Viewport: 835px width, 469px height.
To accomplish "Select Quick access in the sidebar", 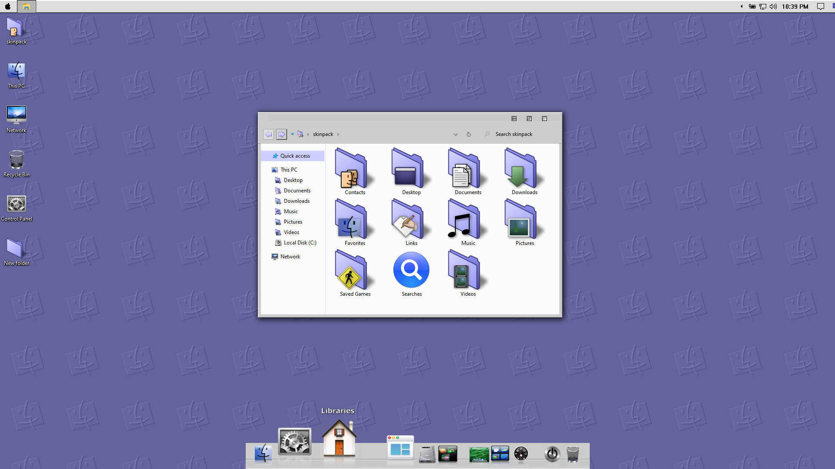I will click(x=295, y=156).
